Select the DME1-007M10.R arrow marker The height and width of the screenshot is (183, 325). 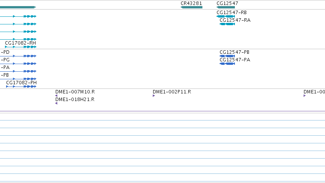pyautogui.click(x=57, y=96)
